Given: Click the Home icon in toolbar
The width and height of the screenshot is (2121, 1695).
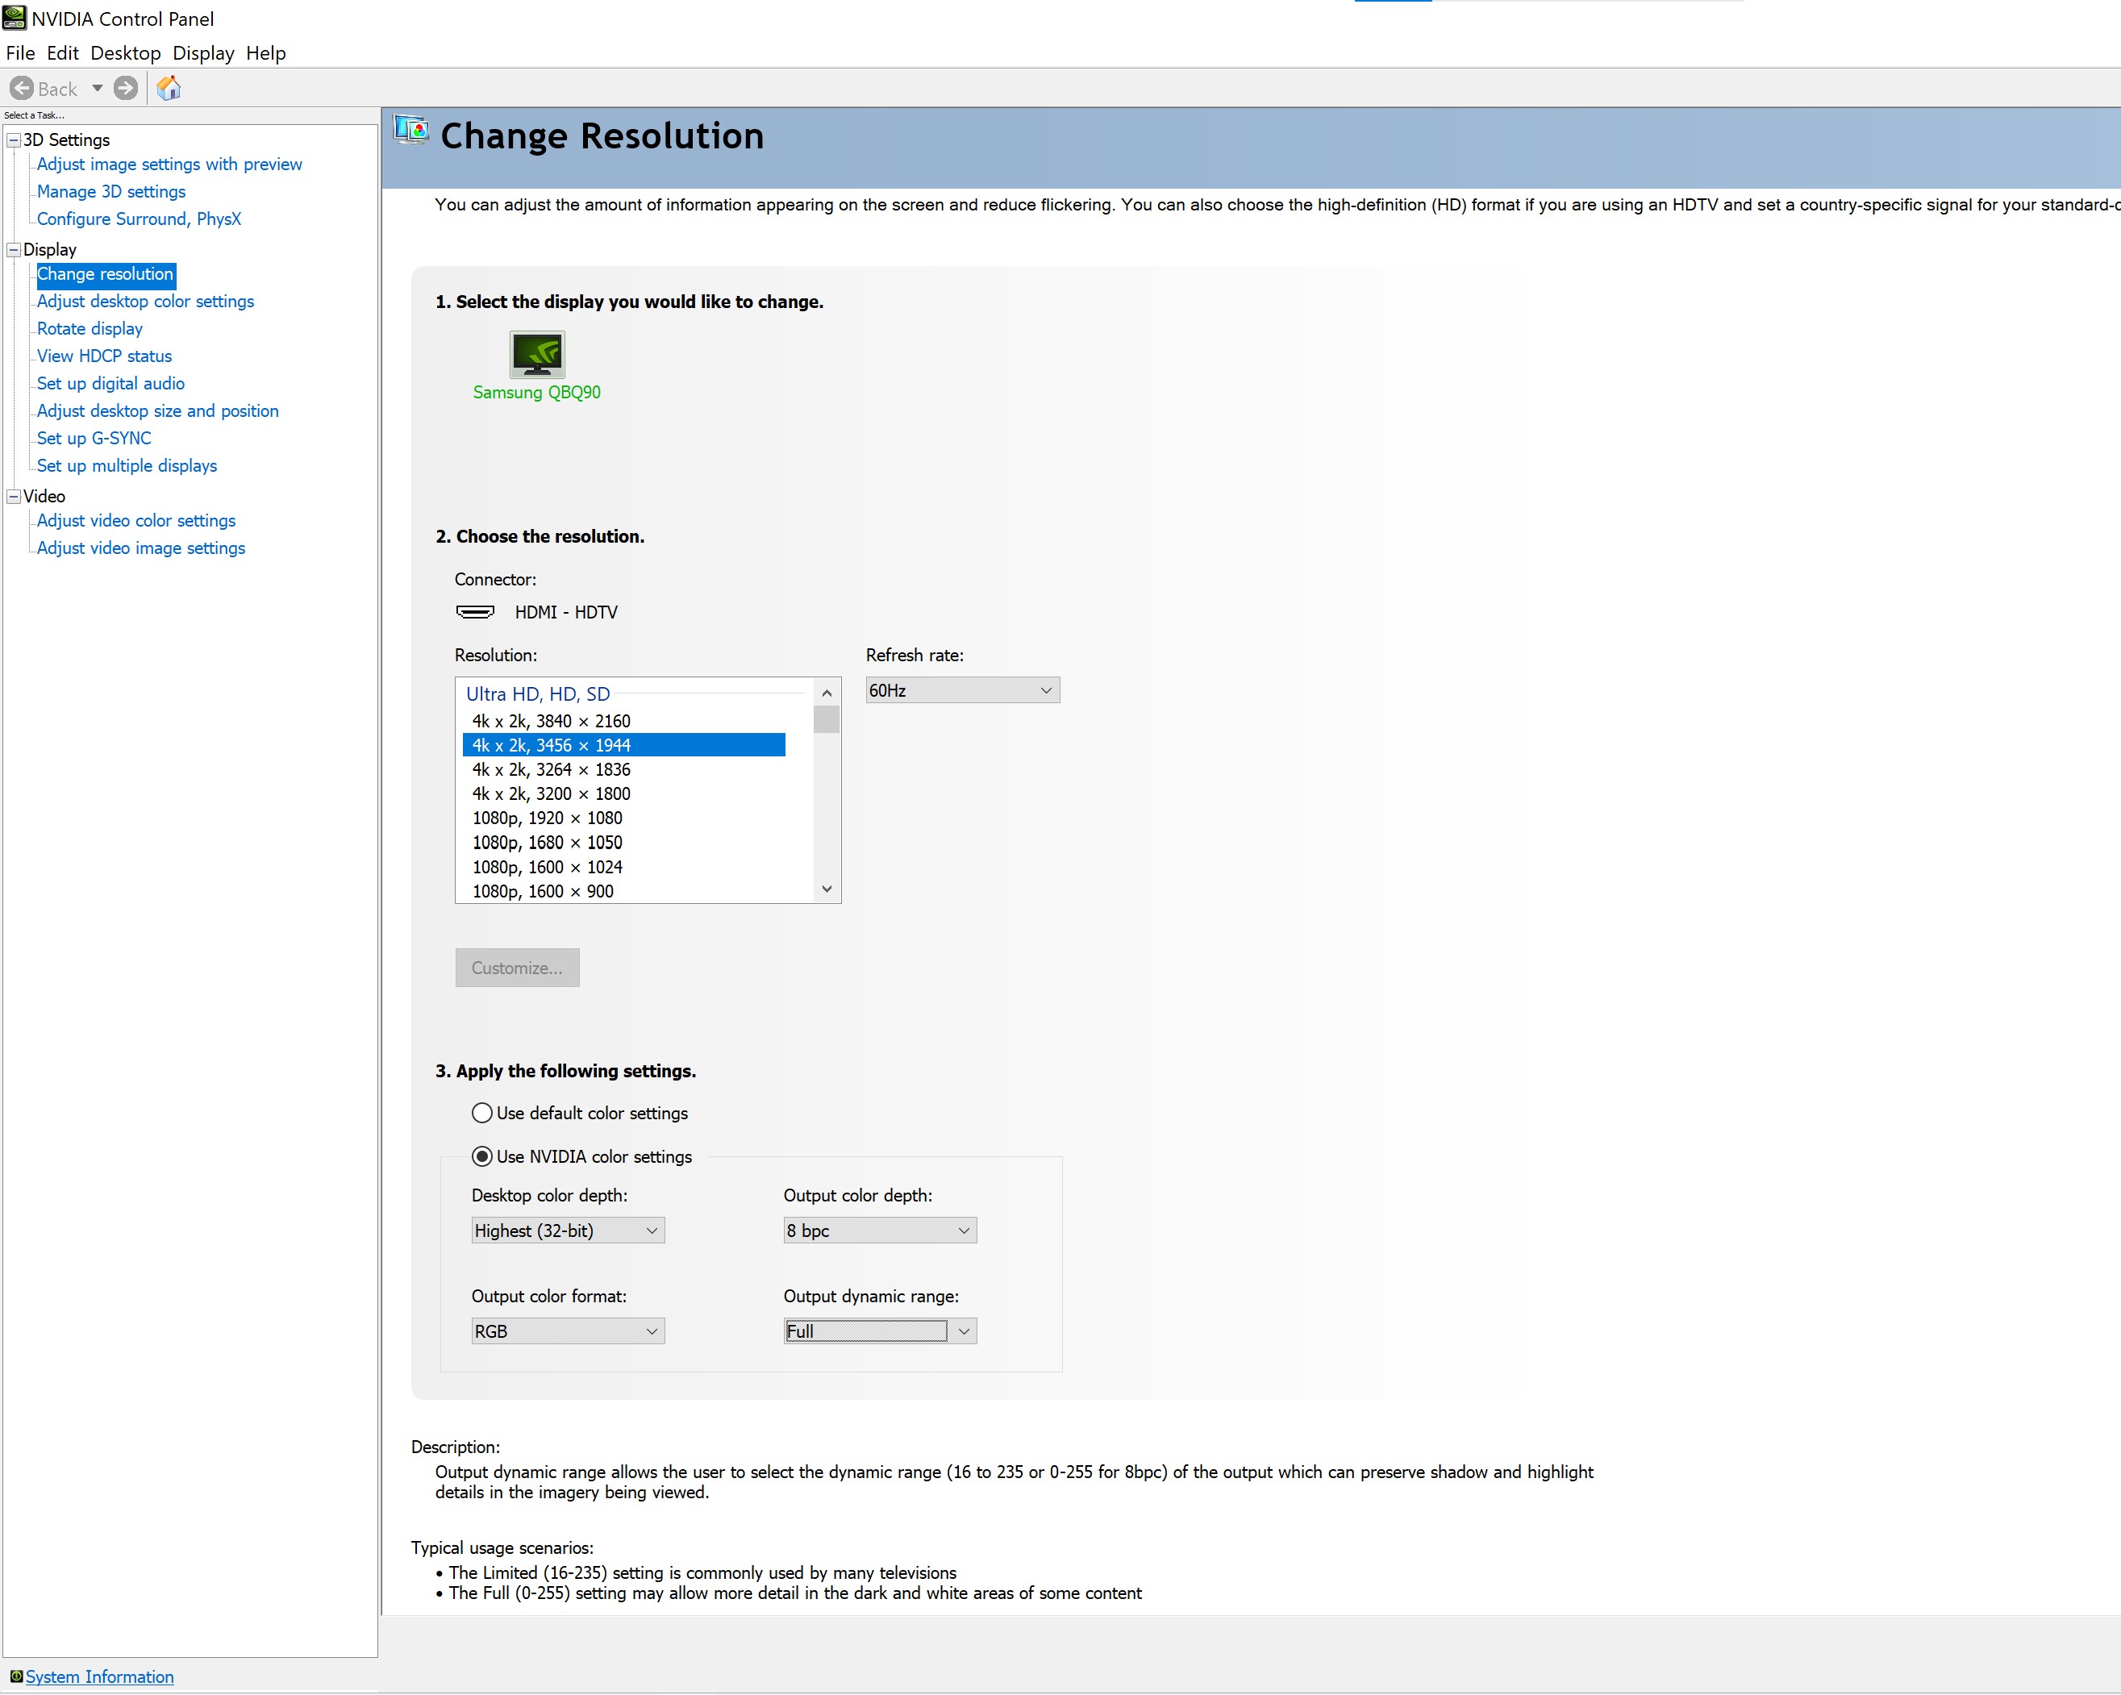Looking at the screenshot, I should coord(169,89).
